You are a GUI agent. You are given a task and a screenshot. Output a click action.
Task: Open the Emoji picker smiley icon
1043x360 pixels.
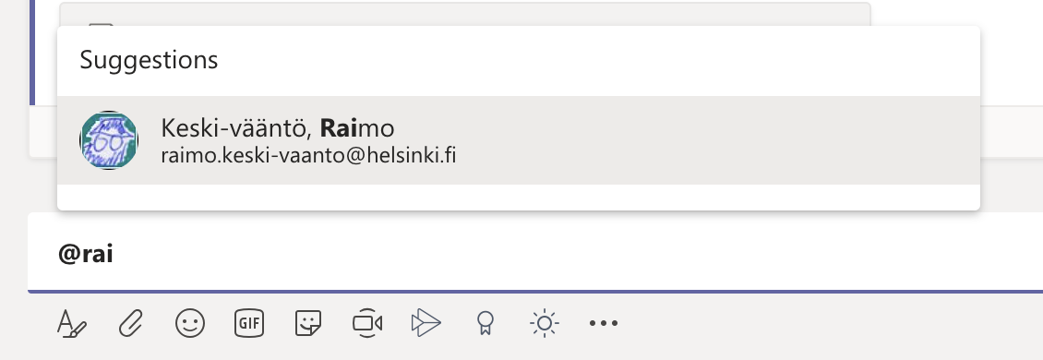click(x=189, y=323)
